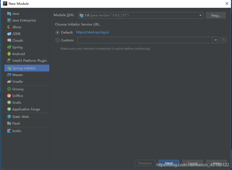Choose the Application Forge icon
Screen dimensions: 232x170
pyautogui.click(x=9, y=109)
